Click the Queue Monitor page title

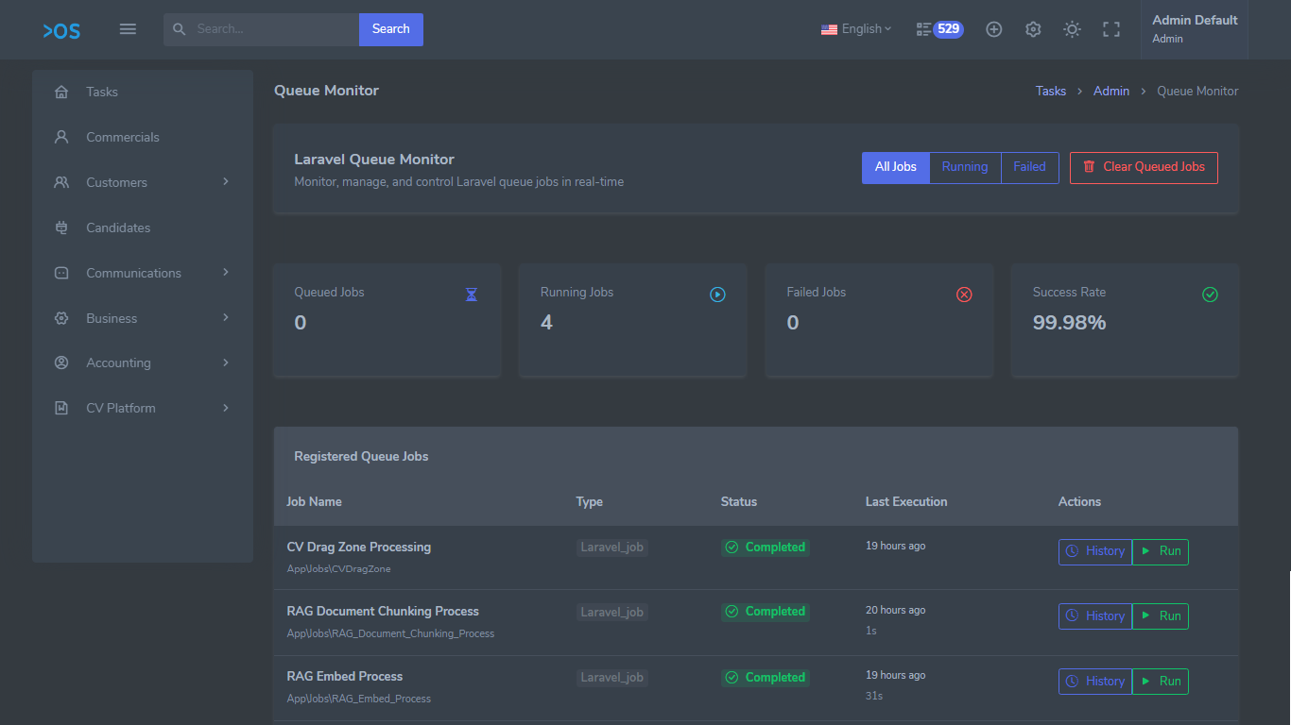pos(327,91)
